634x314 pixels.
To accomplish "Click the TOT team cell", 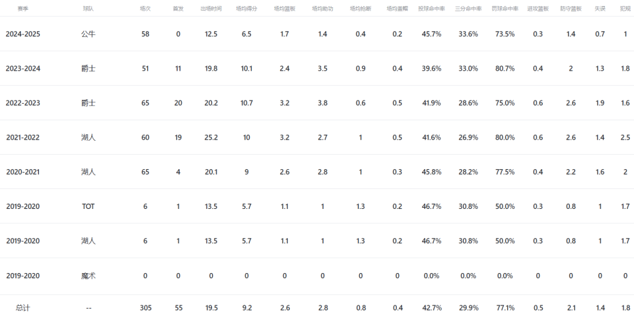I will point(88,206).
